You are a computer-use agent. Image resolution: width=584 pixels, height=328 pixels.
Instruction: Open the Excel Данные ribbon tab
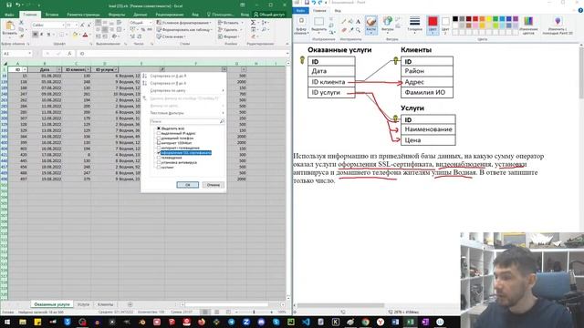tap(140, 15)
